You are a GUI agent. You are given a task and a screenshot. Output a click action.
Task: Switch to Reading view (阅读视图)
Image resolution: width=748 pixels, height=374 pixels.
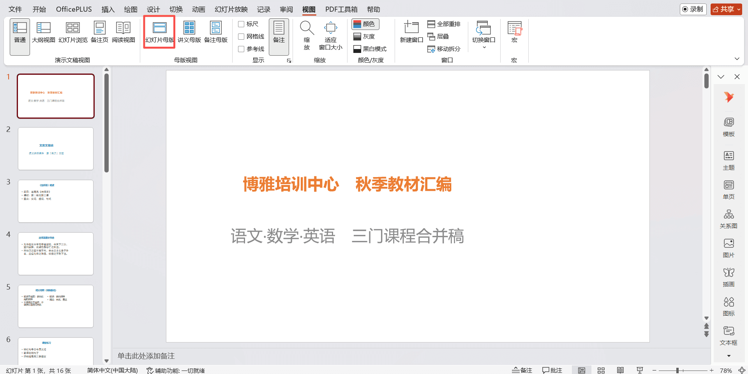123,33
